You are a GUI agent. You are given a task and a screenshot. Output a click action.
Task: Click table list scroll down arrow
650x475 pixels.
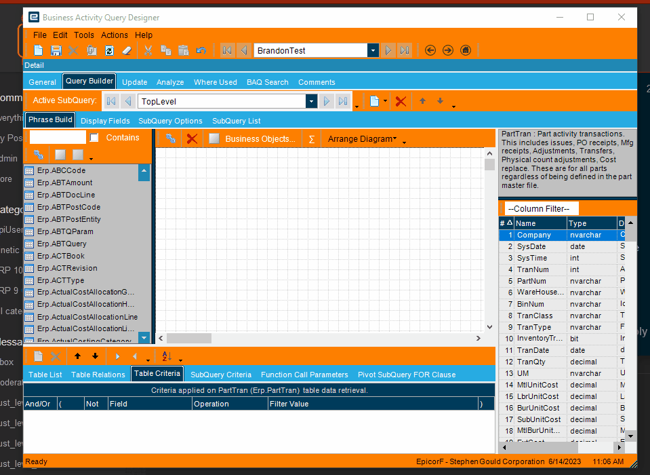144,338
